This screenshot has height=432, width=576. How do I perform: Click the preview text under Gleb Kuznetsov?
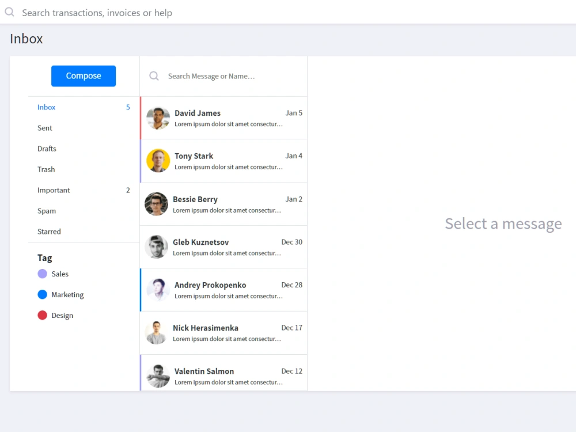click(x=226, y=253)
